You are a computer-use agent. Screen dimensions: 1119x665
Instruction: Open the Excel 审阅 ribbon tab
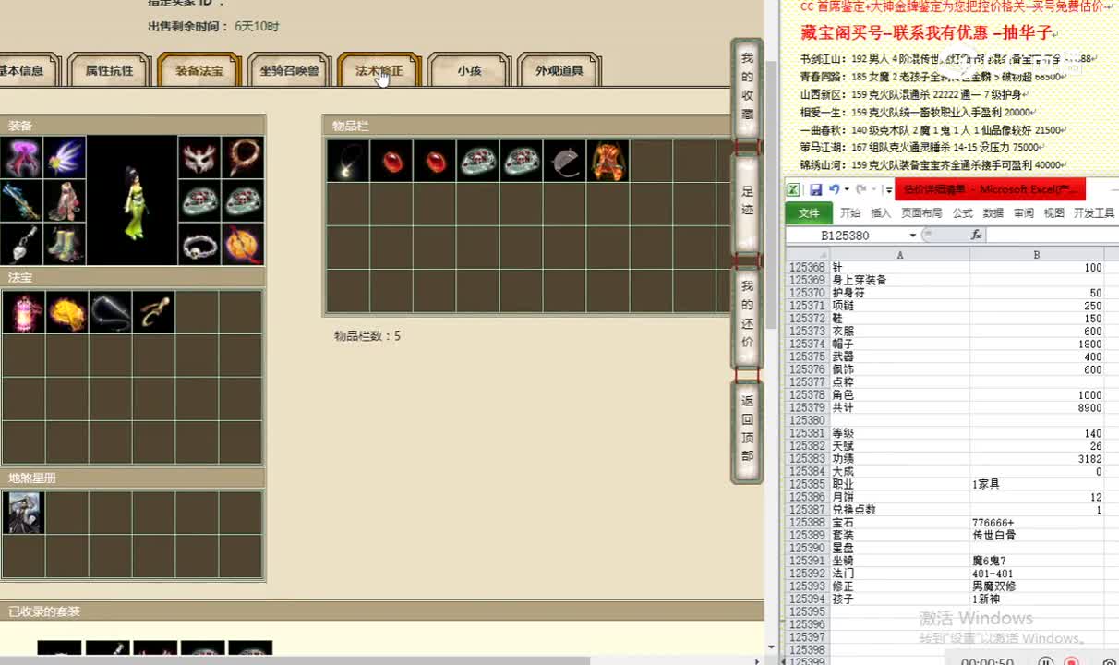pos(1024,212)
